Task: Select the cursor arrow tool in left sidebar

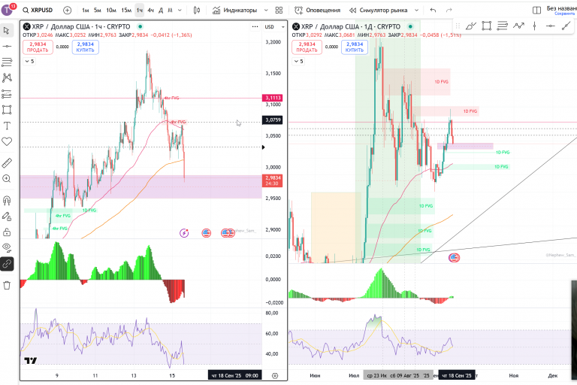Action: 7,30
